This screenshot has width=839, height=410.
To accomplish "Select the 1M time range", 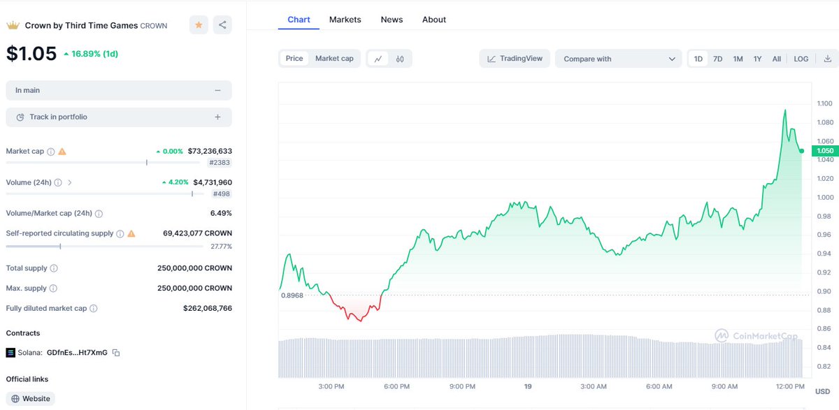I will click(x=738, y=59).
